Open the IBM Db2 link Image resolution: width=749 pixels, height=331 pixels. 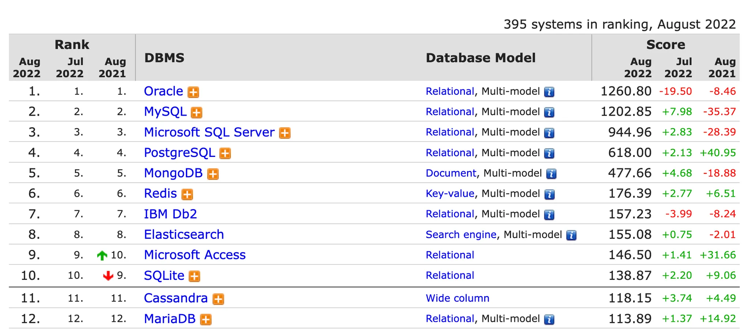[170, 214]
